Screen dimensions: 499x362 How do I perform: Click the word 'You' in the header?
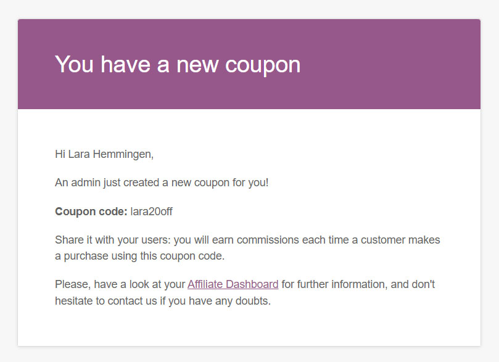click(74, 64)
